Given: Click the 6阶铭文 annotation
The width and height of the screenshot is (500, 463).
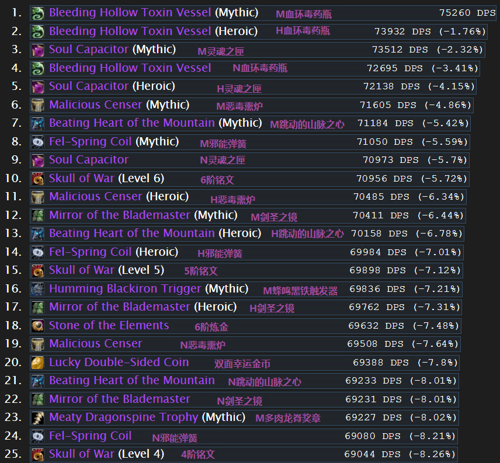Looking at the screenshot, I should coord(217,180).
